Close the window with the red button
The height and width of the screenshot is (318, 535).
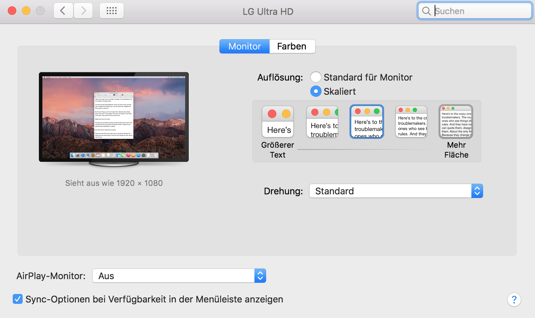click(x=12, y=11)
